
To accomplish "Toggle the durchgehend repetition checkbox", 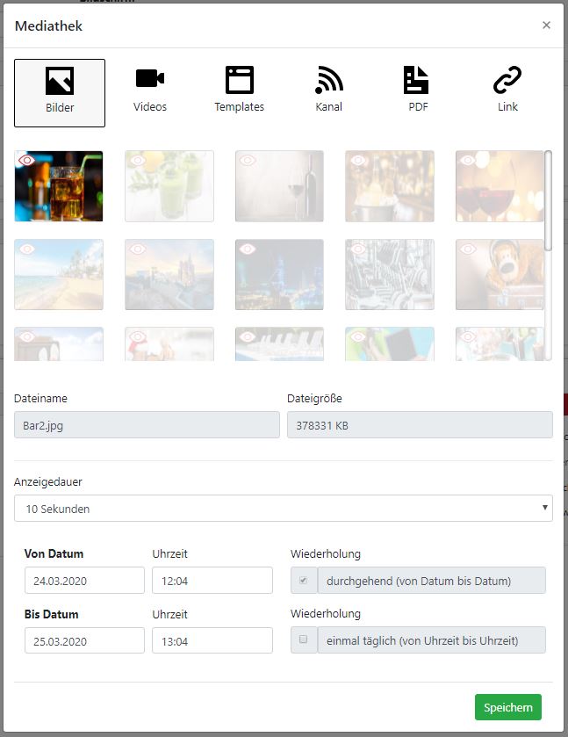I will click(304, 581).
